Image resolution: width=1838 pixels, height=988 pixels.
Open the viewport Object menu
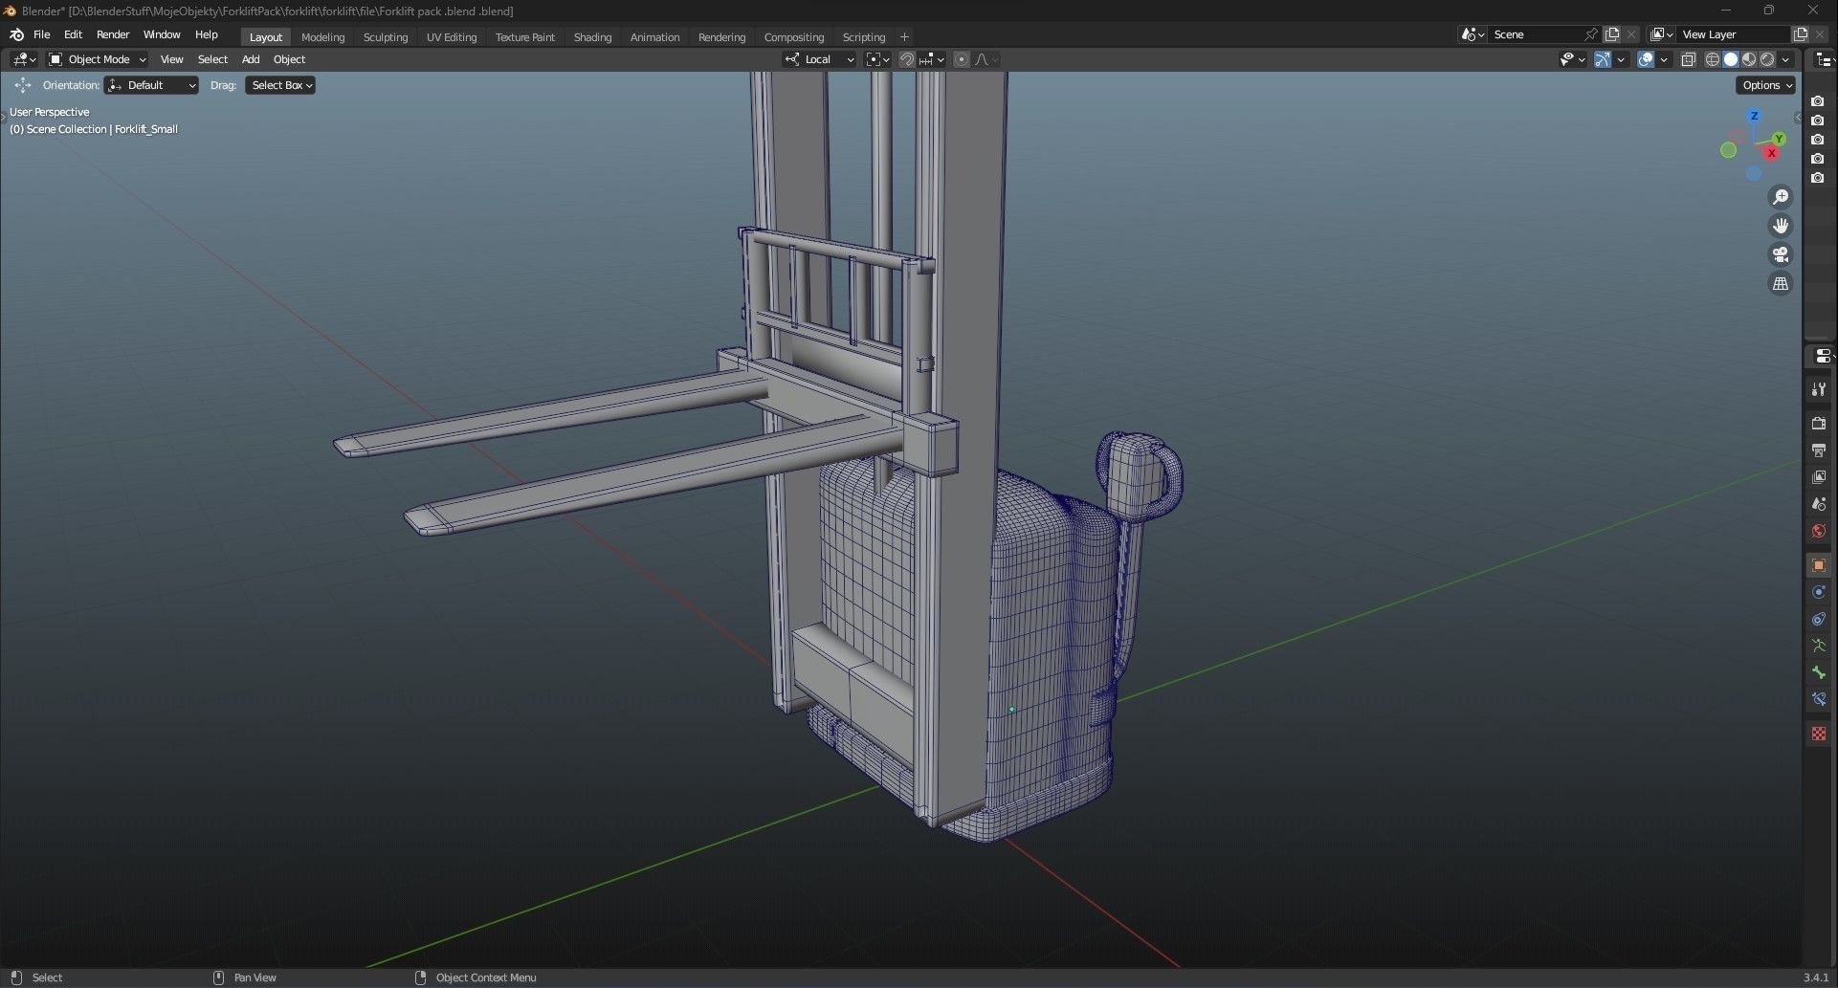(289, 59)
